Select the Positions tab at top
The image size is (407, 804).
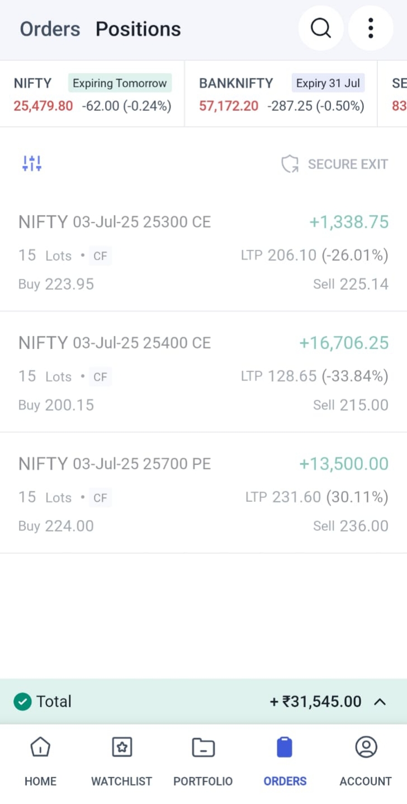coord(138,29)
